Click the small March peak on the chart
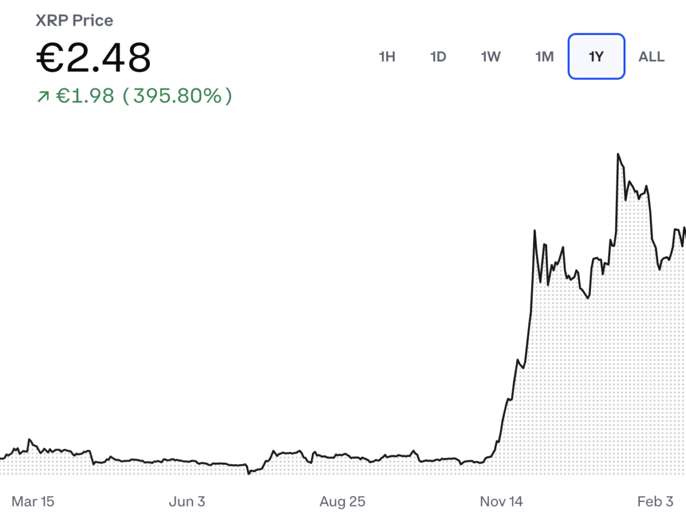This screenshot has width=686, height=520. point(29,440)
